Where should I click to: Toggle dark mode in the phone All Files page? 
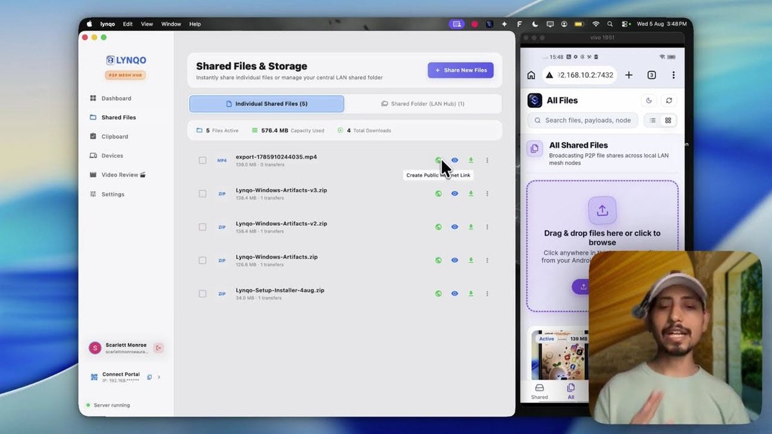(649, 100)
